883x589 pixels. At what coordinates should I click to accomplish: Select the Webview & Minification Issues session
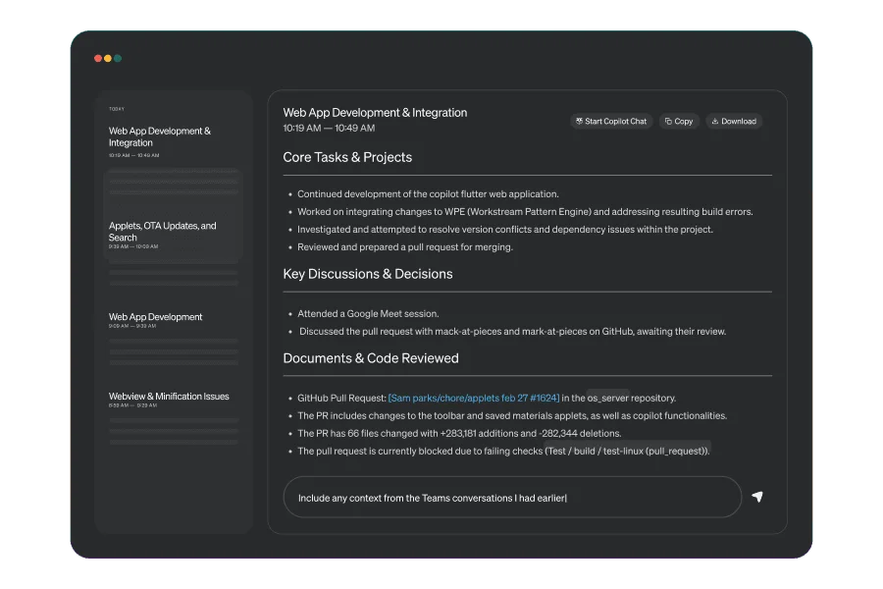(x=169, y=396)
